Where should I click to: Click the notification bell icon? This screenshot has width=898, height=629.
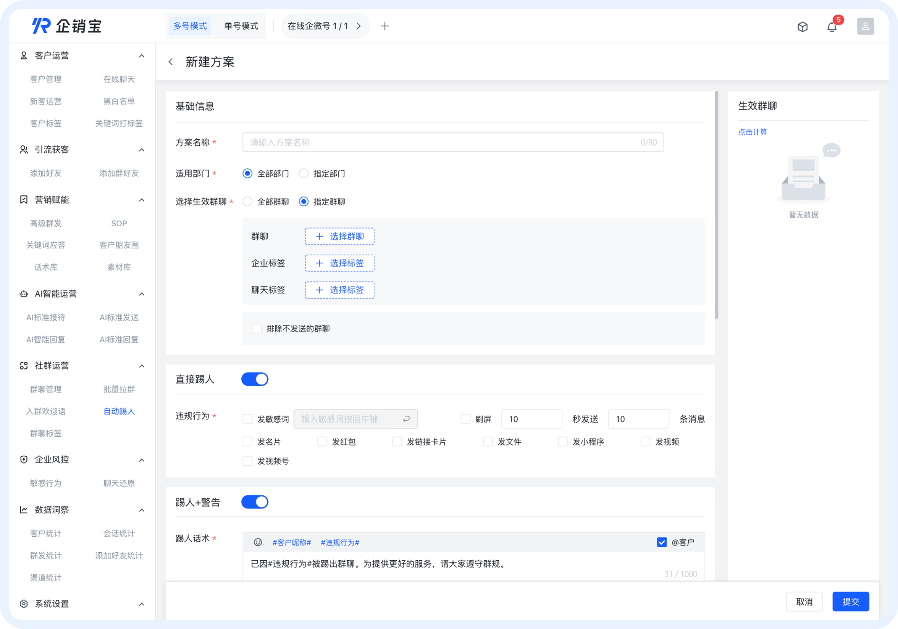tap(832, 26)
